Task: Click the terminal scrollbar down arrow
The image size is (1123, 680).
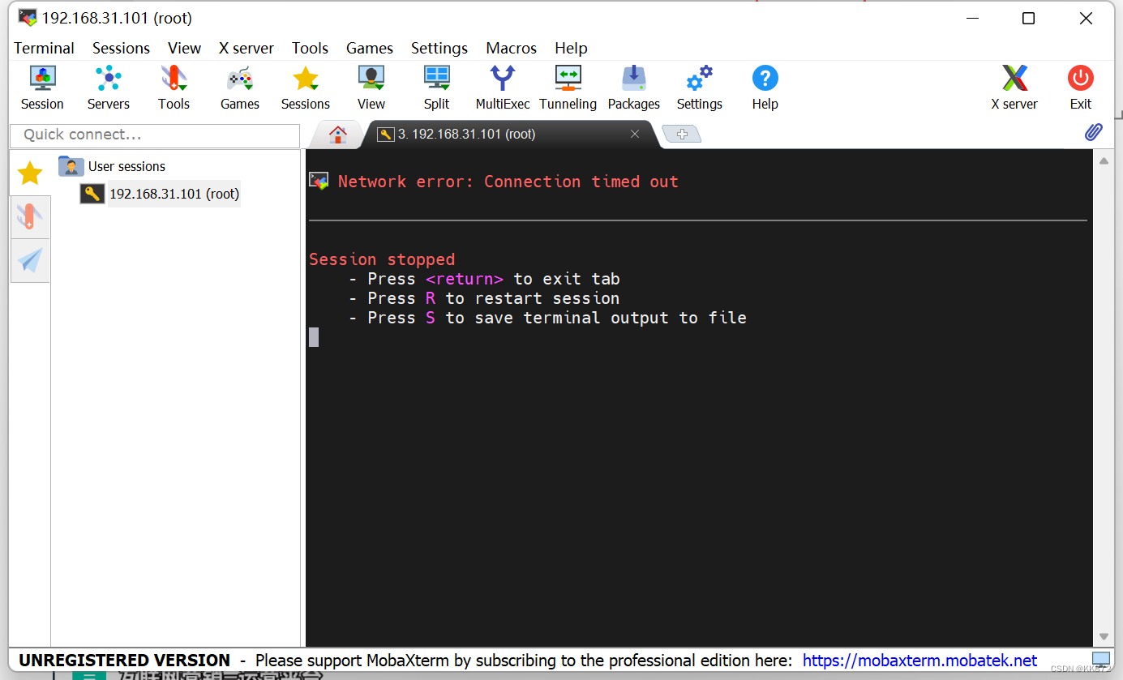Action: (x=1104, y=636)
